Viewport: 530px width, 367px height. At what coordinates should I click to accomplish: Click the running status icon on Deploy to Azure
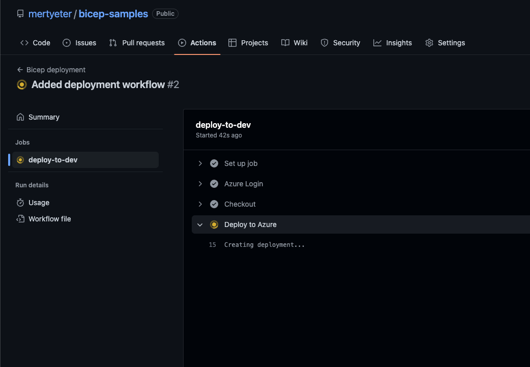[214, 224]
